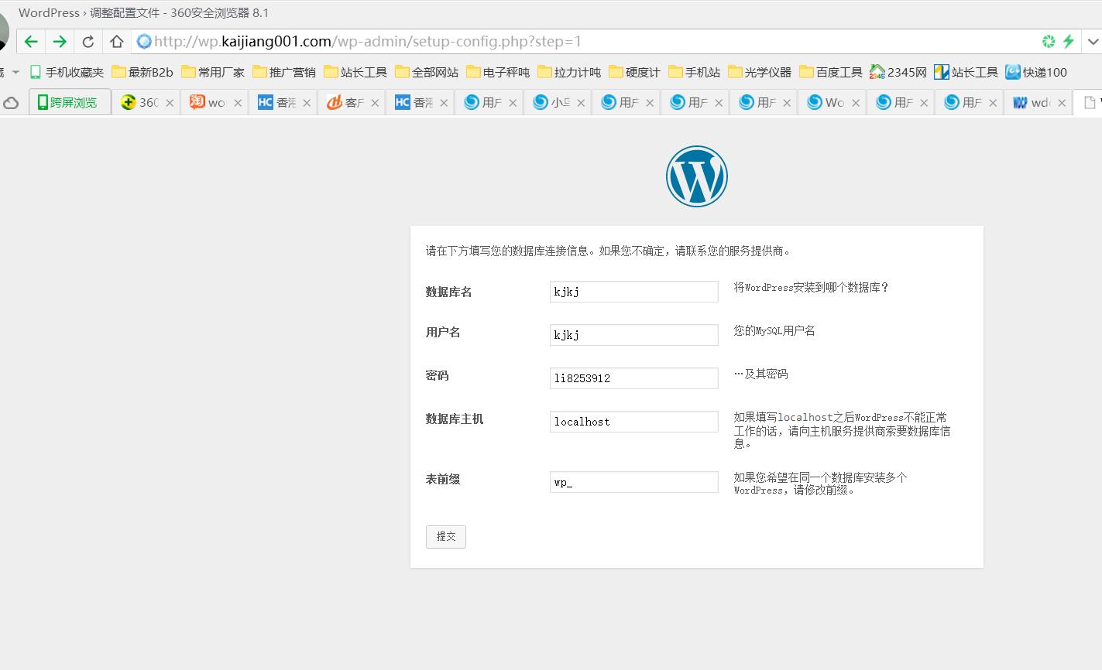The image size is (1102, 670).
Task: Open the 光学仪器 bookmark folder
Action: pyautogui.click(x=760, y=72)
